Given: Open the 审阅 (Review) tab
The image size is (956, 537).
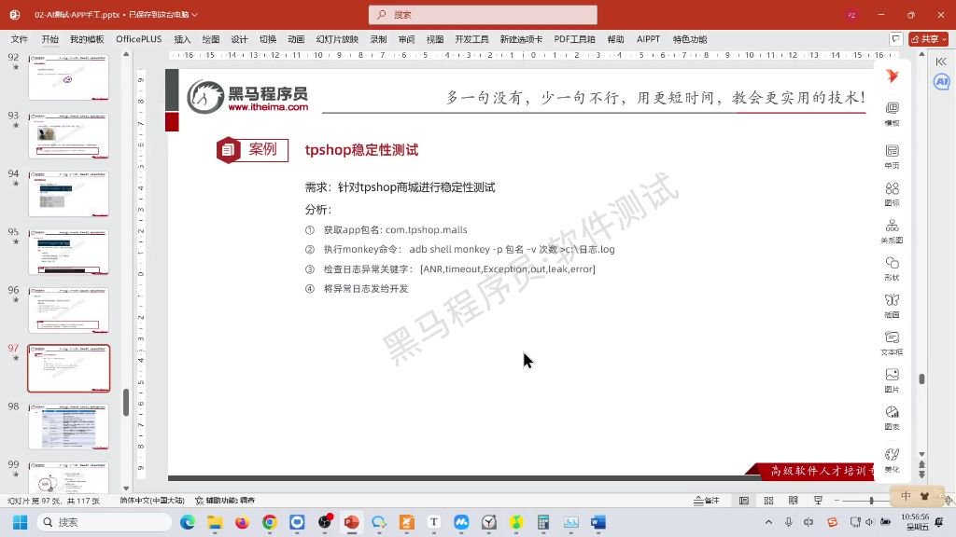Looking at the screenshot, I should [407, 39].
